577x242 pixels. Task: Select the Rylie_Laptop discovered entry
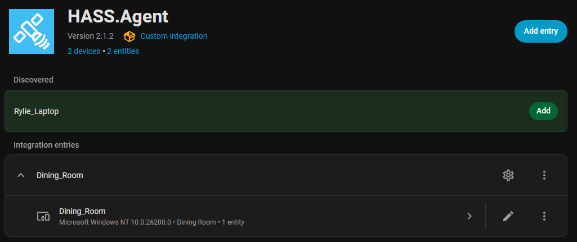[x=36, y=111]
